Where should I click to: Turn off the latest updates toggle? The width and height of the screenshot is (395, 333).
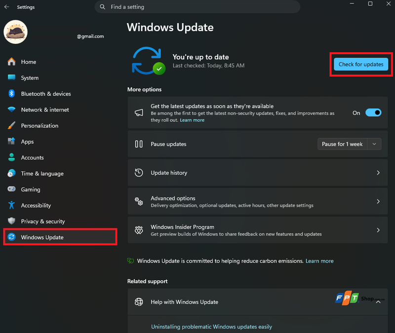point(373,112)
